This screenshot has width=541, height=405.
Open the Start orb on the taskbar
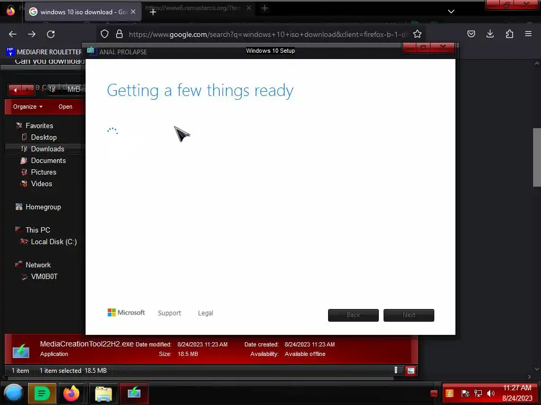click(13, 393)
